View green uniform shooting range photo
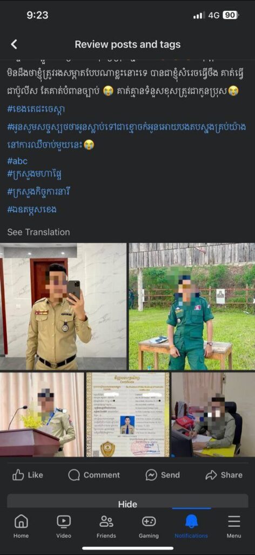This screenshot has height=555, width=255. [192, 307]
